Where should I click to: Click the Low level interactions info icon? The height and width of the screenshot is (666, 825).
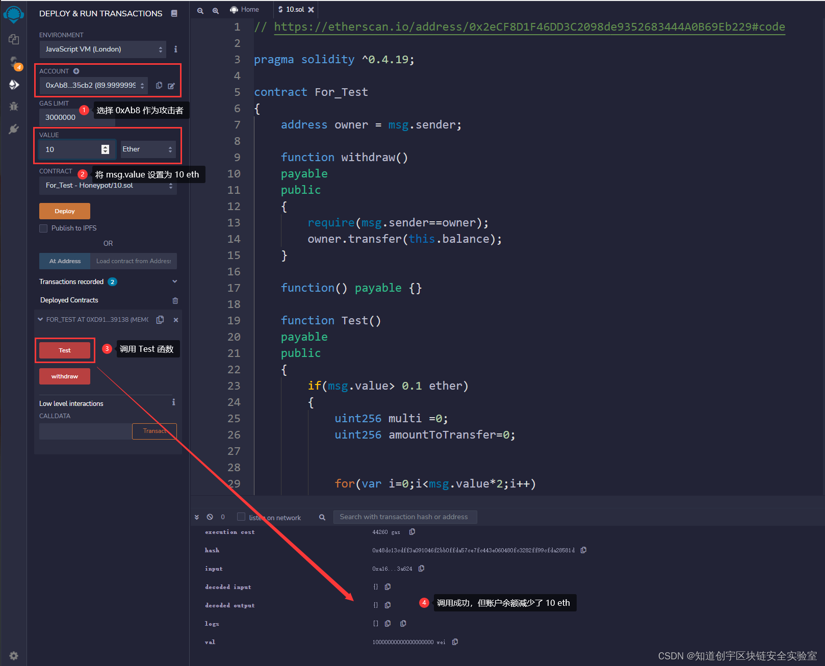point(174,402)
